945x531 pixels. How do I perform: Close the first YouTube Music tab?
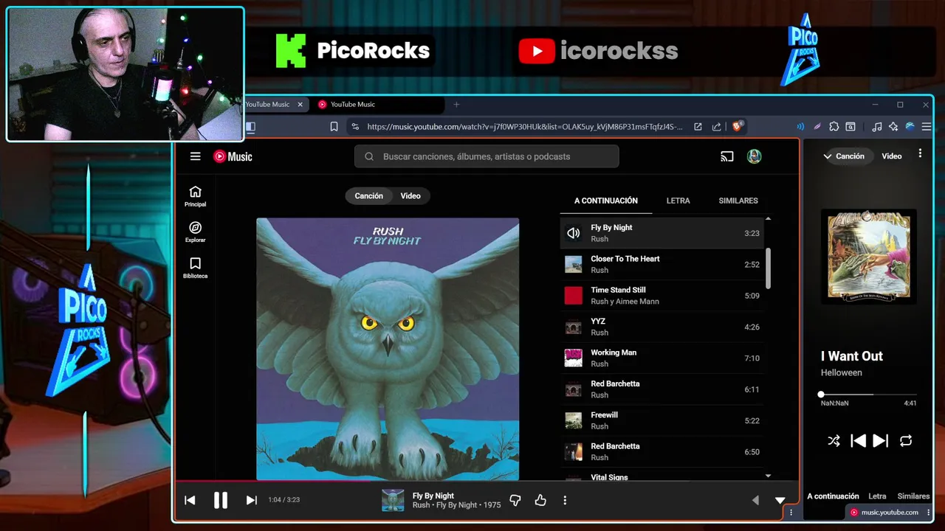tap(300, 105)
